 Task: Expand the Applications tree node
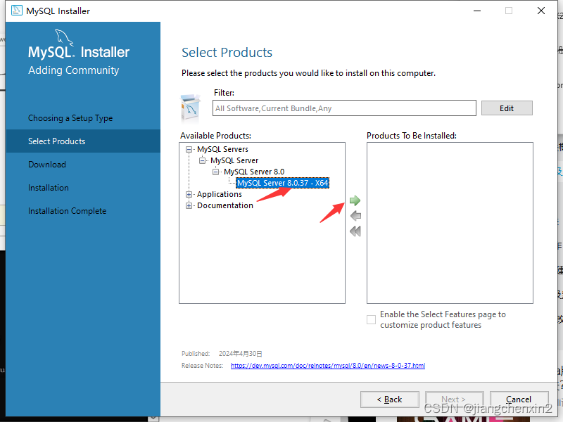click(x=189, y=195)
